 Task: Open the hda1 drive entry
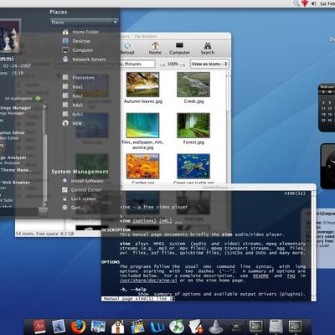73,86
